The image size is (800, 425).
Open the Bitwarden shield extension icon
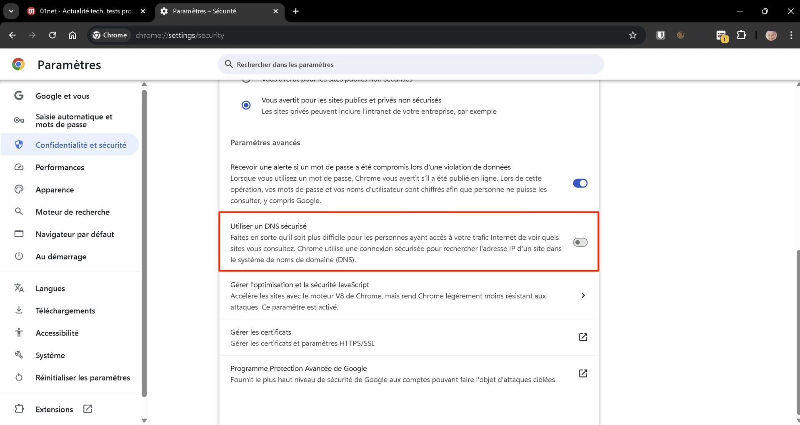coord(660,35)
